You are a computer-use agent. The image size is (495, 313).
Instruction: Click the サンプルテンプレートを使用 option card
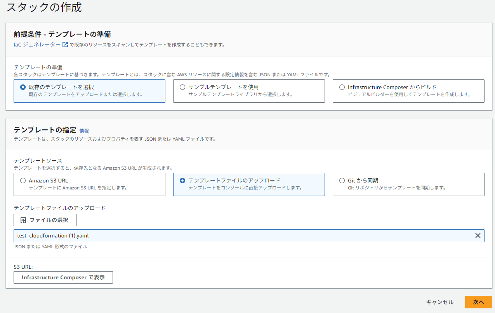[x=249, y=91]
